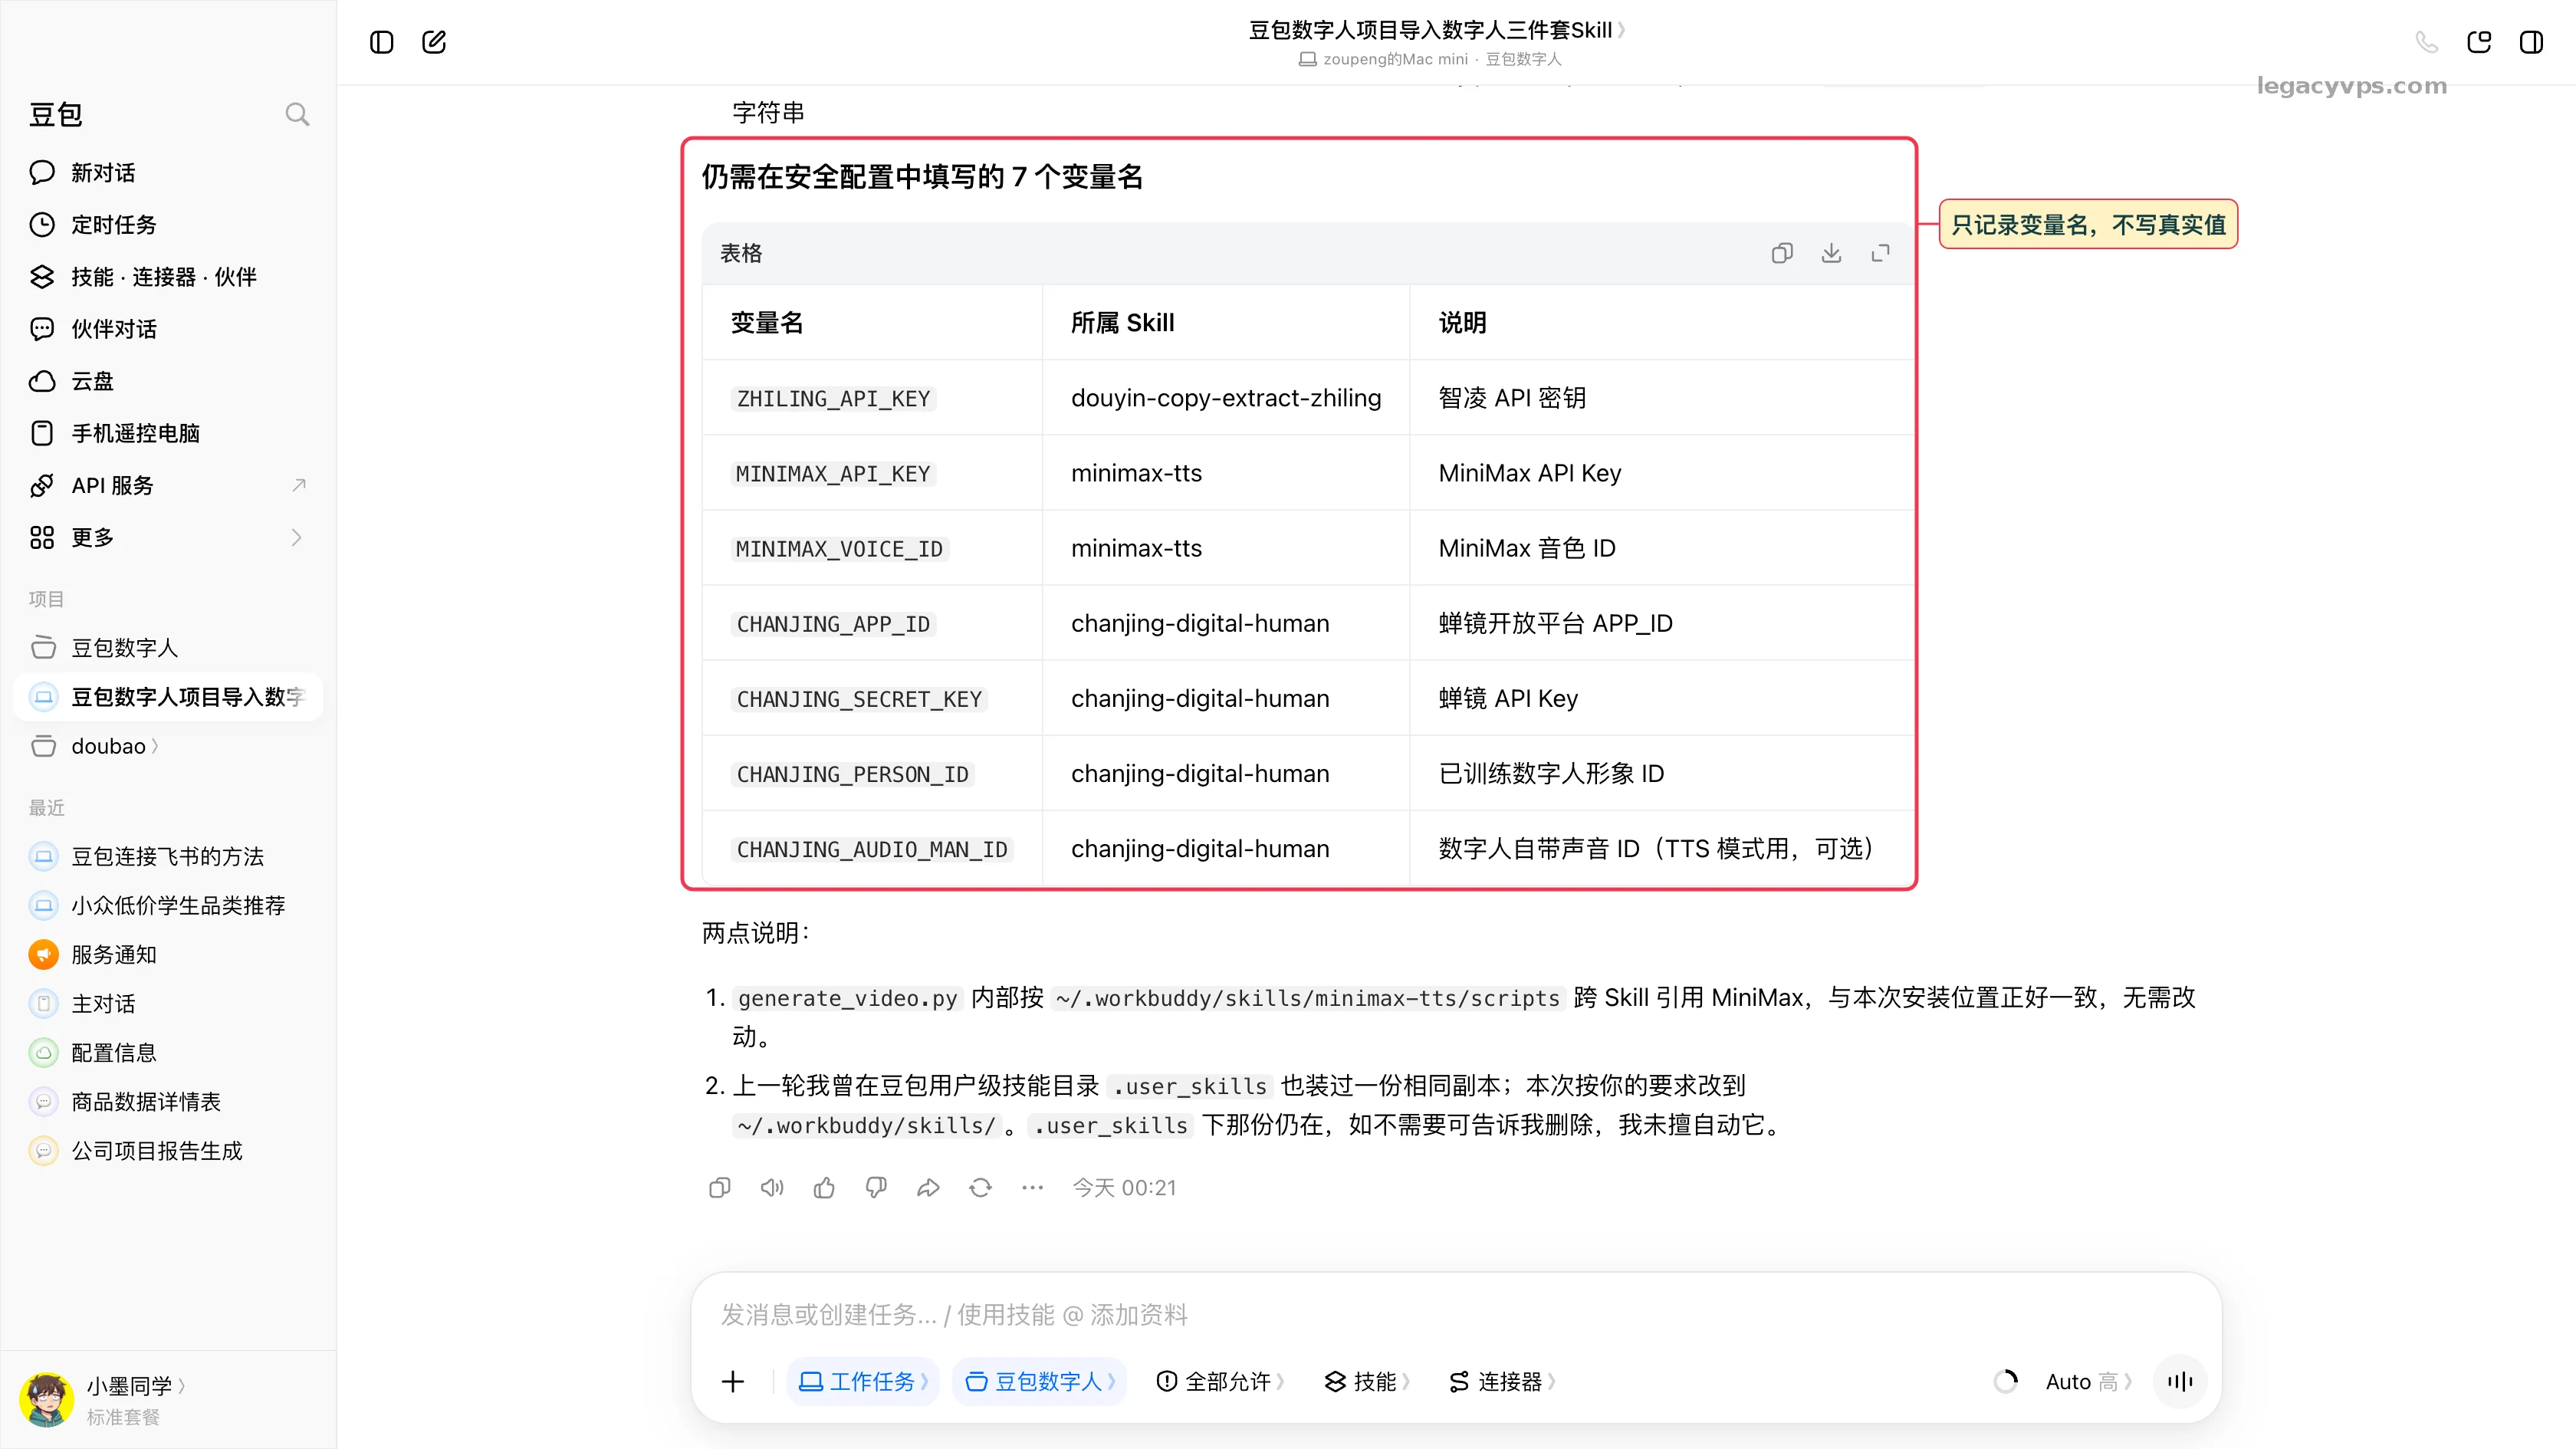Toggle the right side panel icon
Image resolution: width=2576 pixels, height=1449 pixels.
click(2531, 42)
